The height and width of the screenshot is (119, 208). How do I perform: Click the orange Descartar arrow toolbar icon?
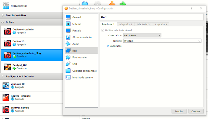pyautogui.click(x=112, y=3)
